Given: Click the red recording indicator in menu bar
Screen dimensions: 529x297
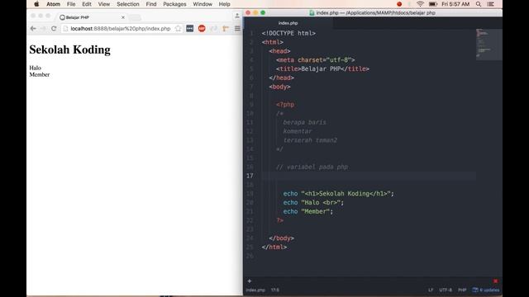Looking at the screenshot, I should pyautogui.click(x=399, y=4).
